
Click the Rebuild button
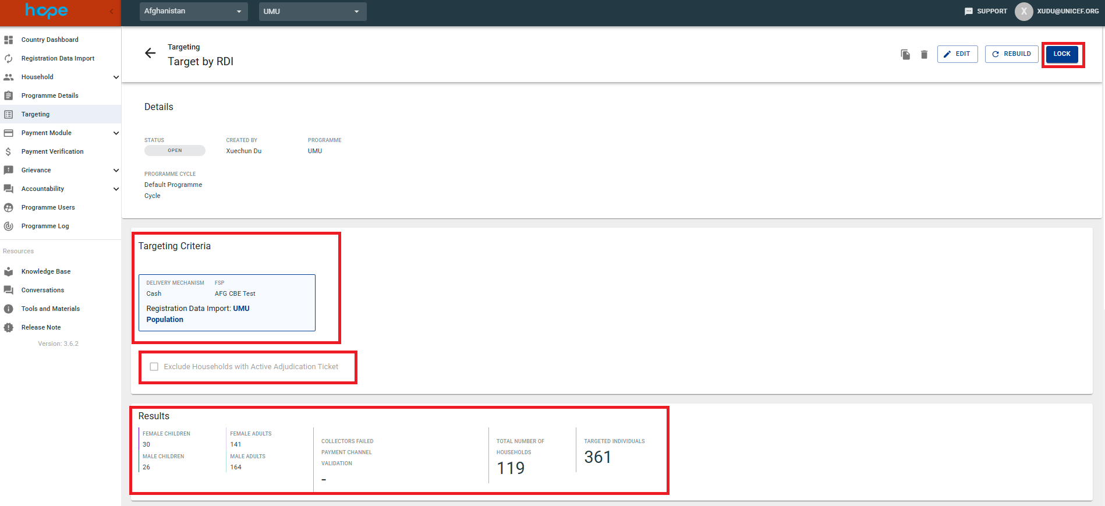pos(1011,54)
